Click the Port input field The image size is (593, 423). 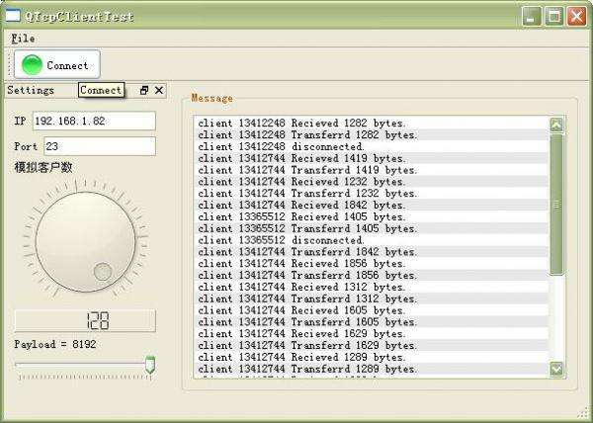(100, 146)
